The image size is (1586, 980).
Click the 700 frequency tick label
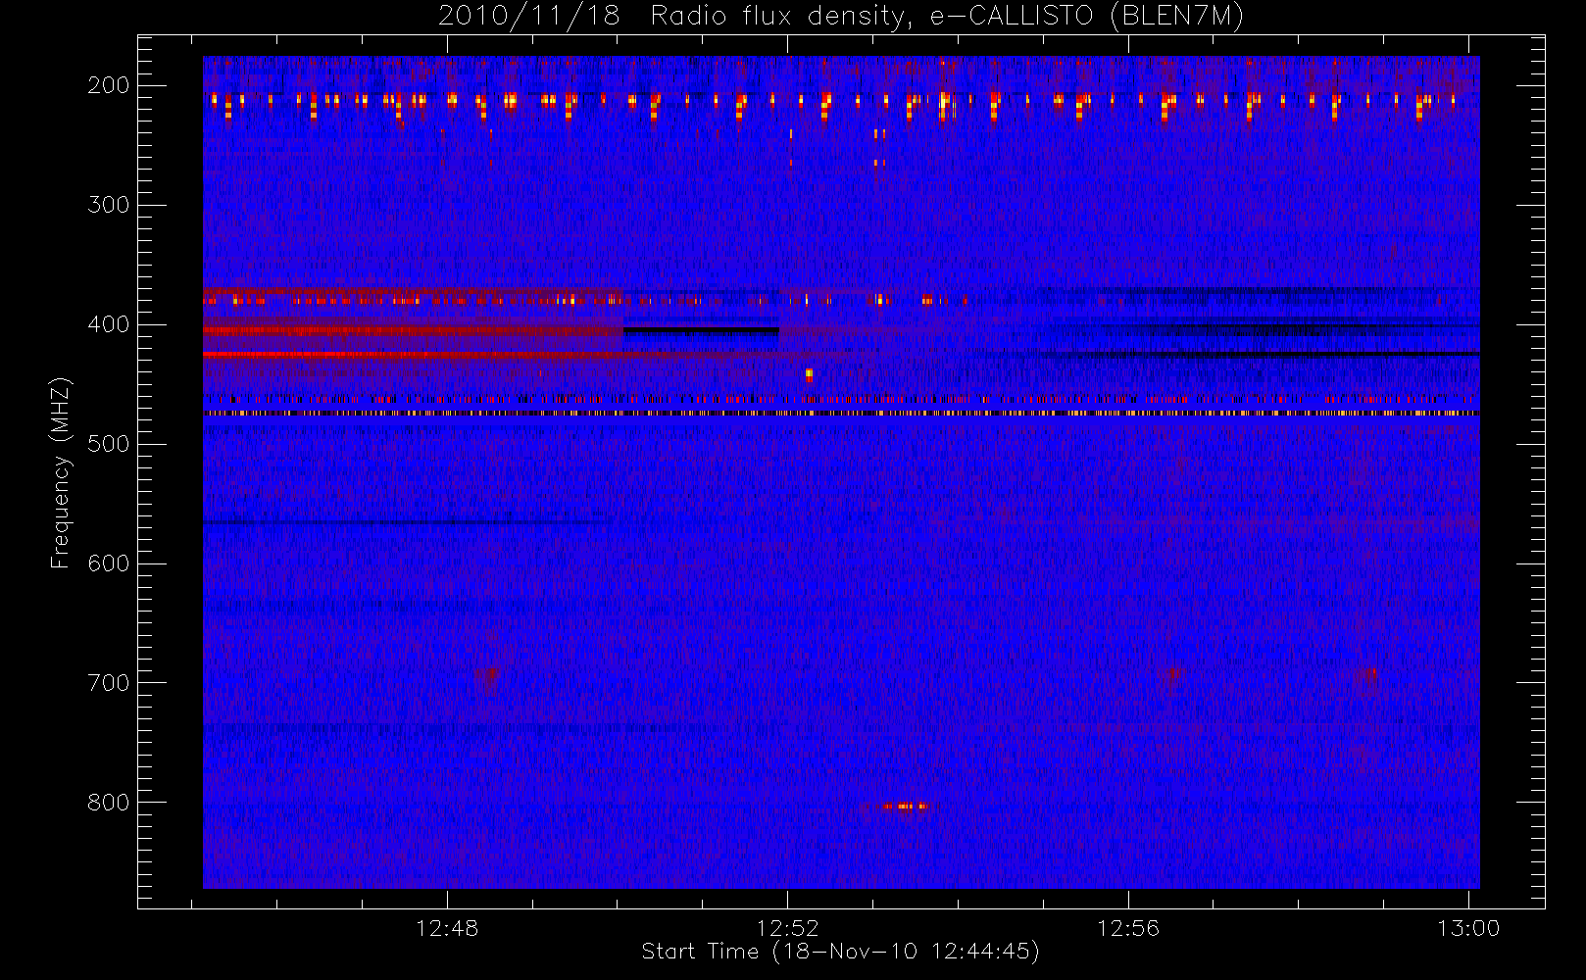[x=109, y=683]
